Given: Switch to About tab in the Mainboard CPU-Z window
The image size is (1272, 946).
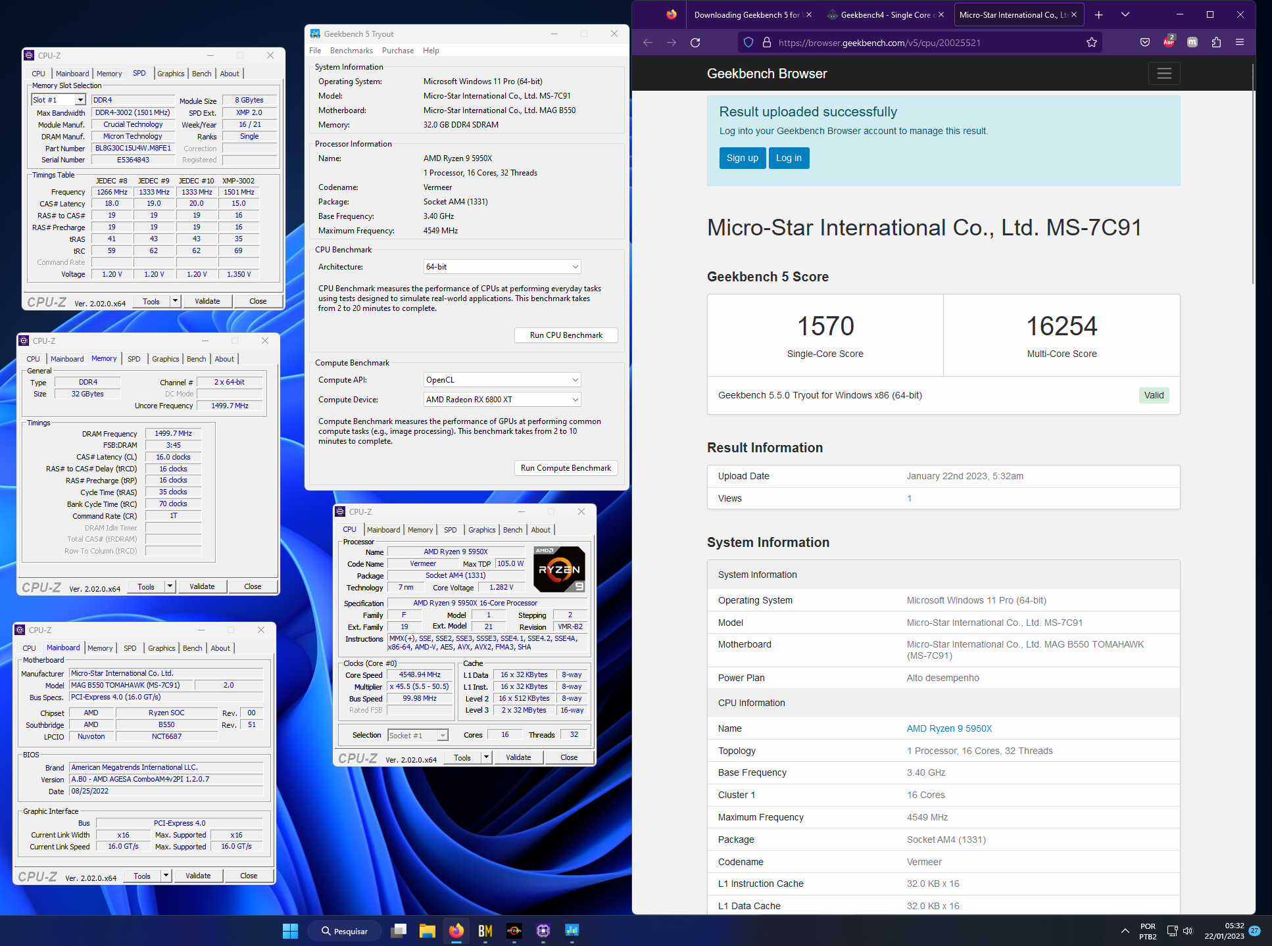Looking at the screenshot, I should point(220,648).
